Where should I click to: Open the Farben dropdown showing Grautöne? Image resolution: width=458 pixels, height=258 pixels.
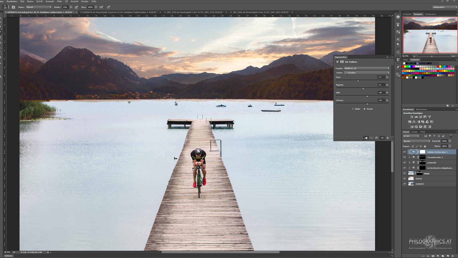point(366,73)
